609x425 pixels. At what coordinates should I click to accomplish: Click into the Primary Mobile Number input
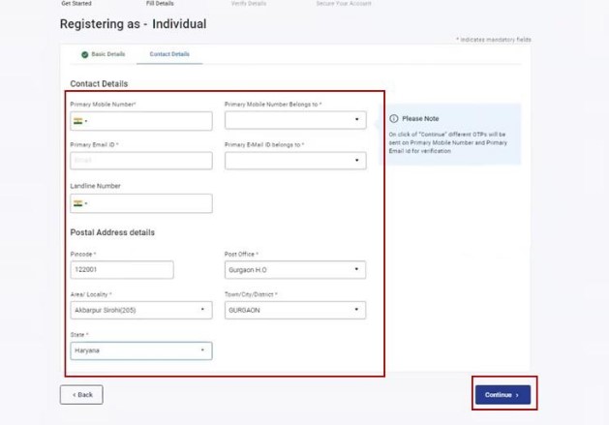(141, 121)
